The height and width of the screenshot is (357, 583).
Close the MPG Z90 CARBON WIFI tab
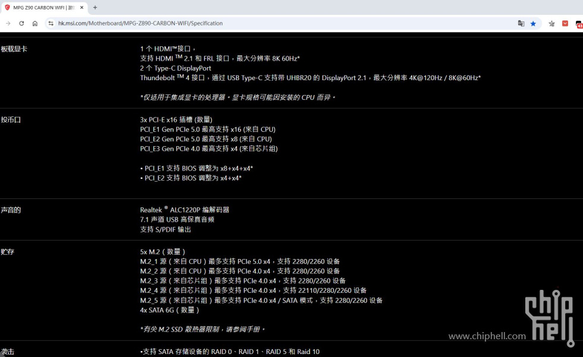point(82,7)
